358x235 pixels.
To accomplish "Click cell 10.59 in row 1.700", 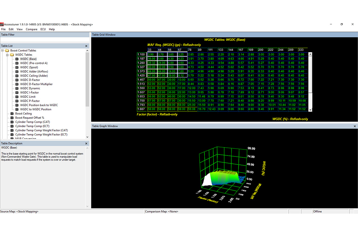I will 293,101.
